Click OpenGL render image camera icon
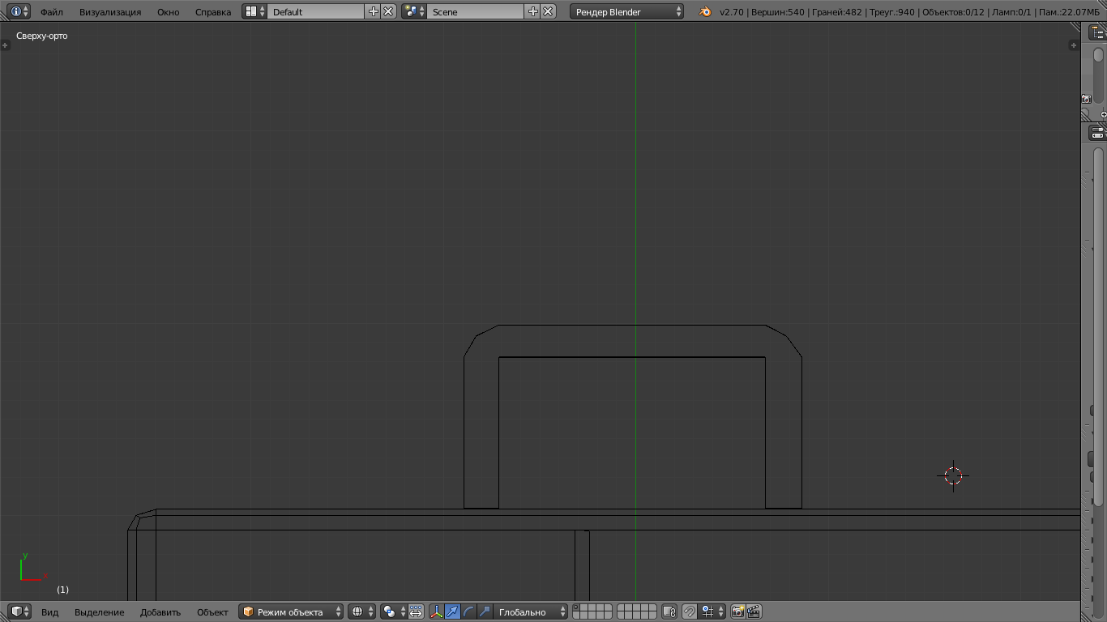Screen dimensions: 1107x622 (737, 611)
